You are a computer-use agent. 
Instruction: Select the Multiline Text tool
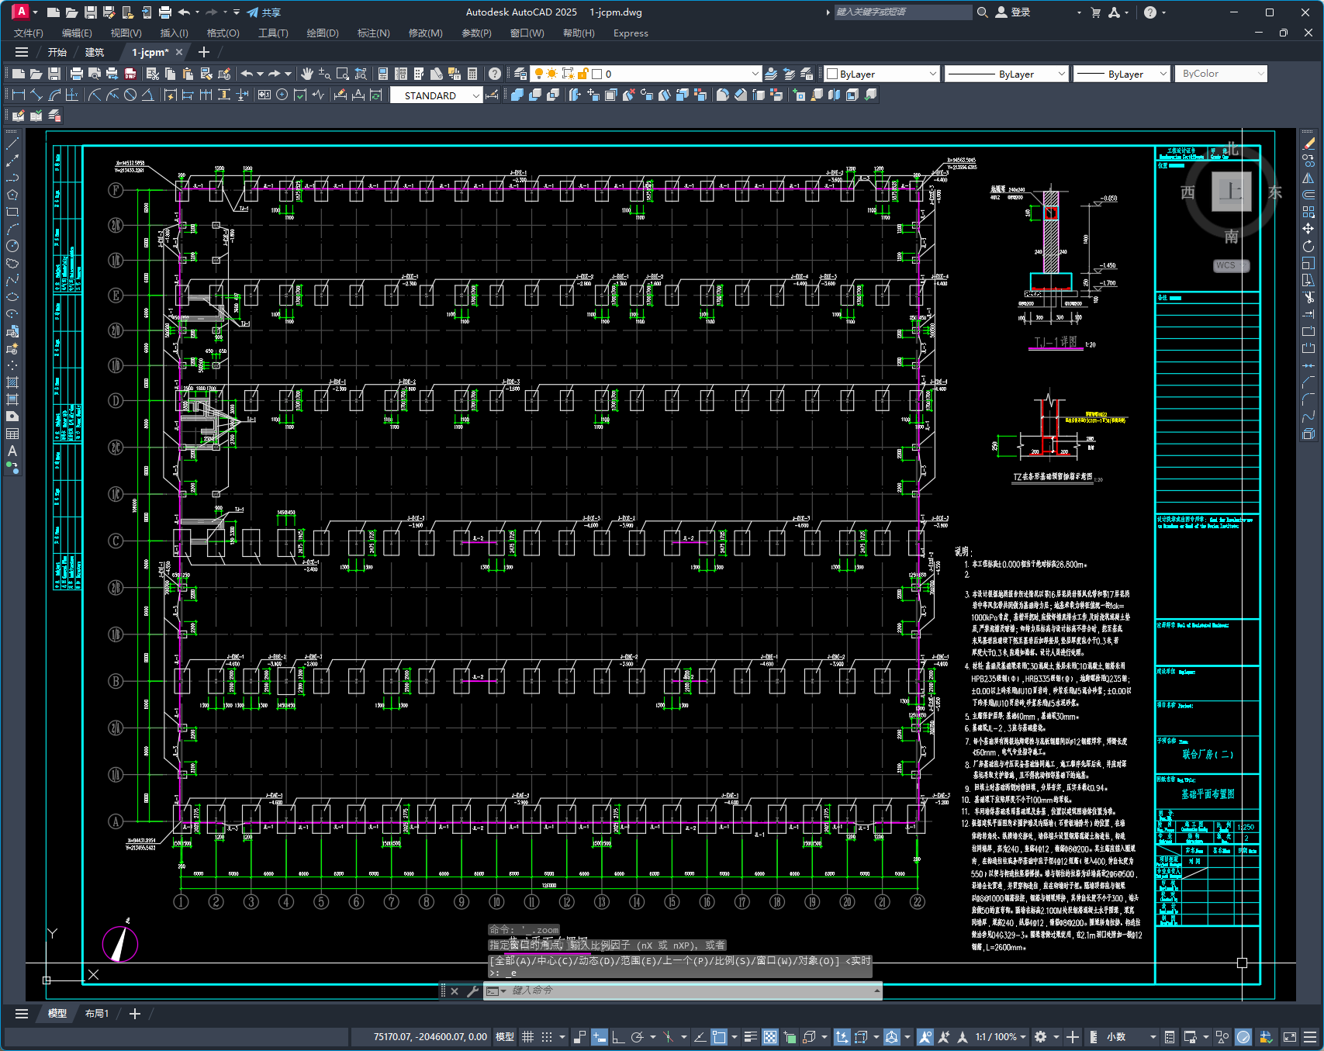pos(12,451)
